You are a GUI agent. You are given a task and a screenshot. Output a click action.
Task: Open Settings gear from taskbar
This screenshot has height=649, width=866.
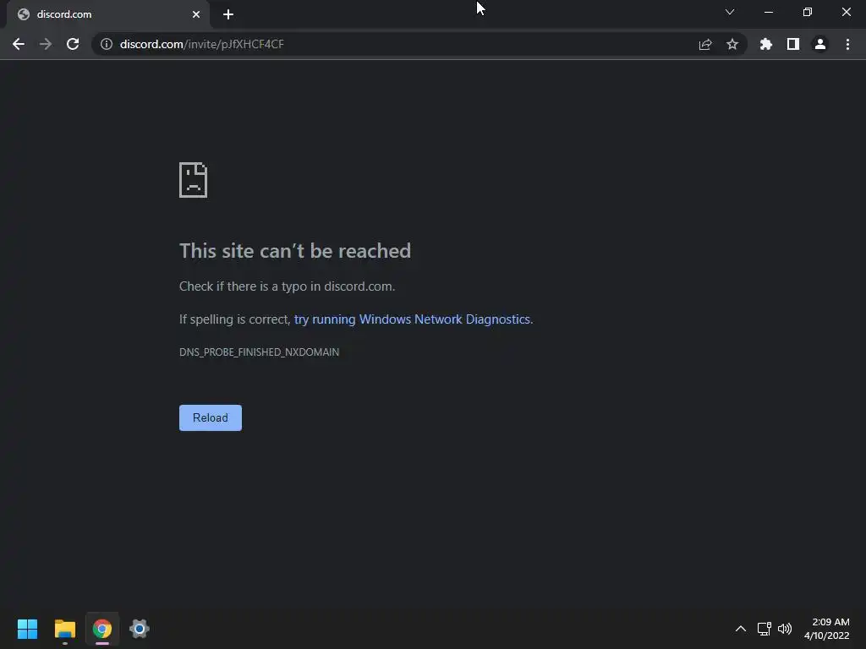pyautogui.click(x=140, y=629)
